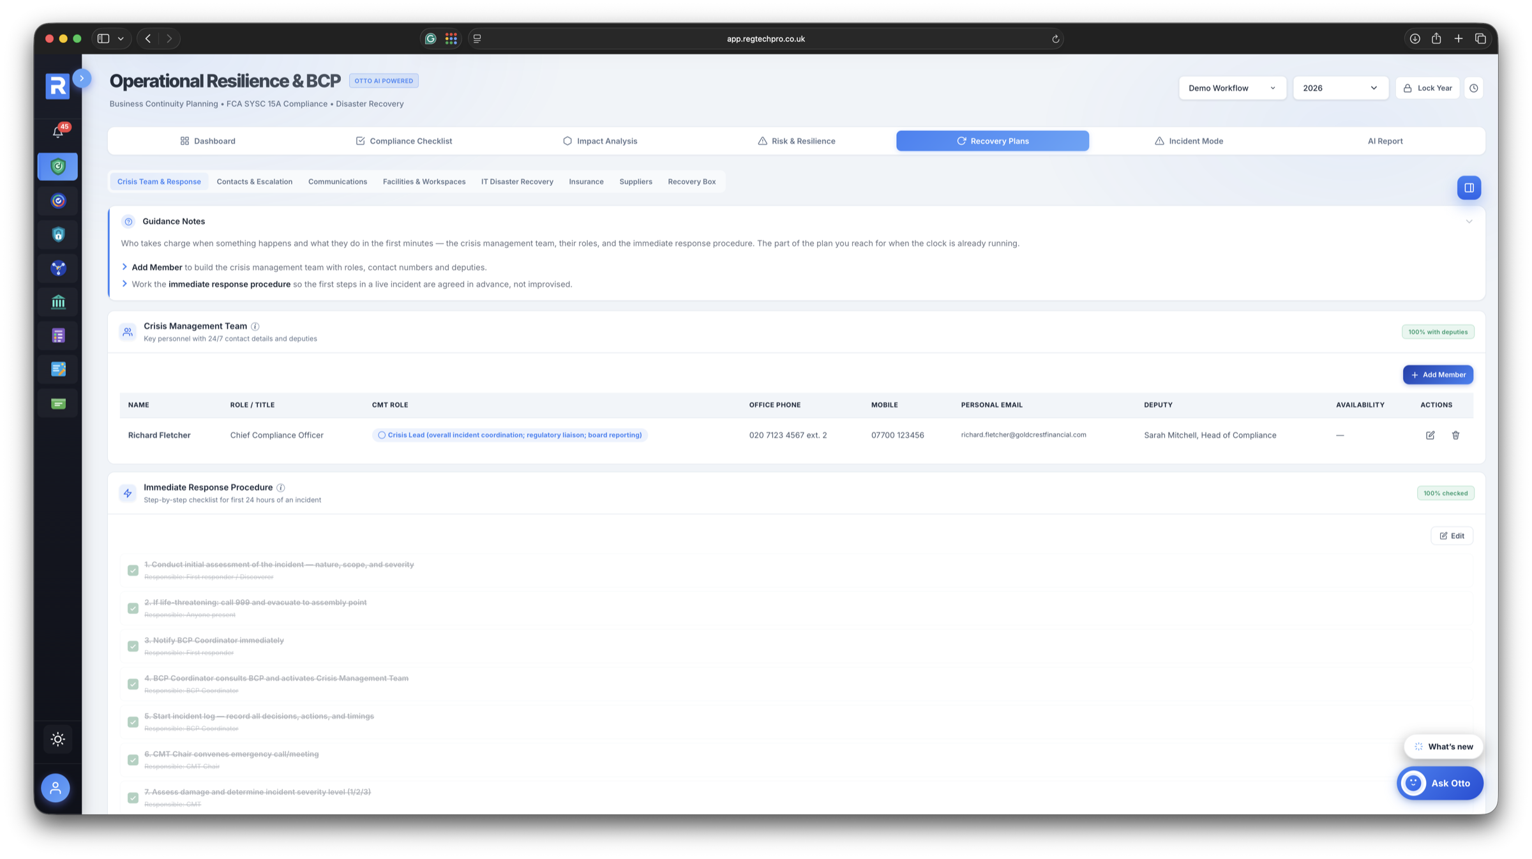Open the Grammarly extension icon

pos(431,39)
